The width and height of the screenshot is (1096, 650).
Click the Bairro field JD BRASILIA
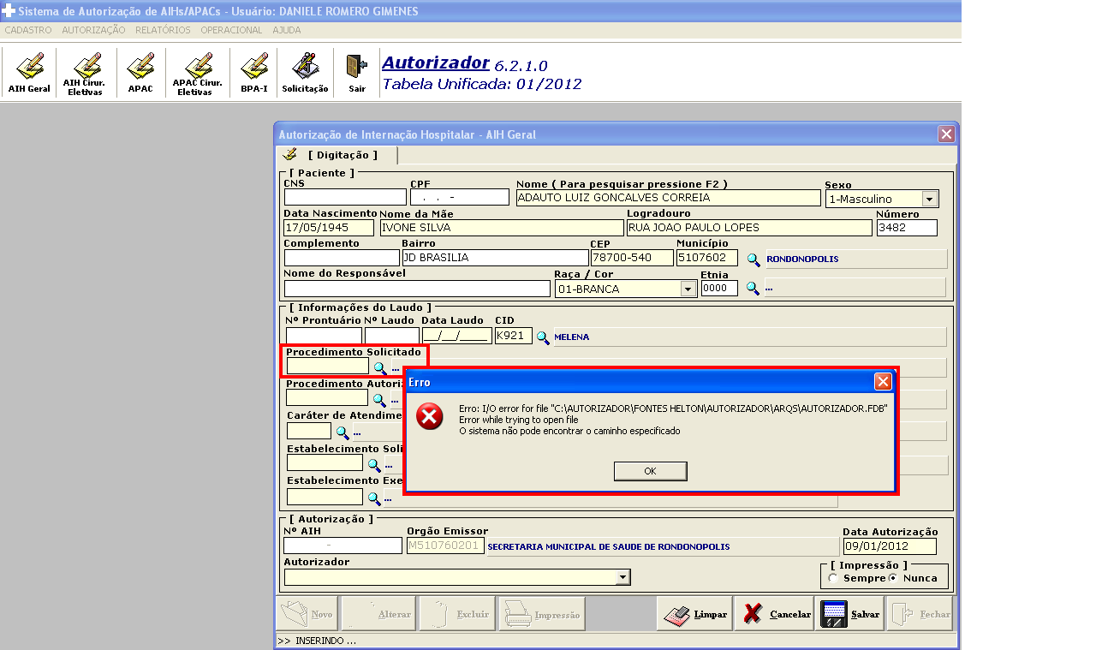pos(495,258)
